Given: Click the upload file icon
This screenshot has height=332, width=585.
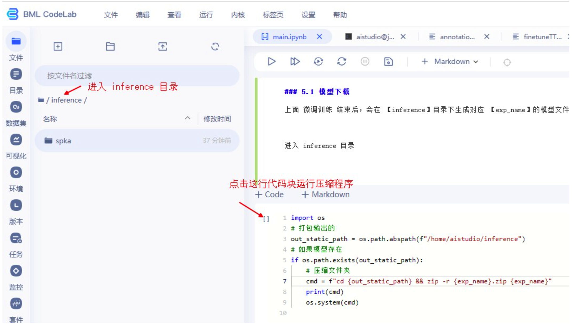Looking at the screenshot, I should [x=163, y=47].
